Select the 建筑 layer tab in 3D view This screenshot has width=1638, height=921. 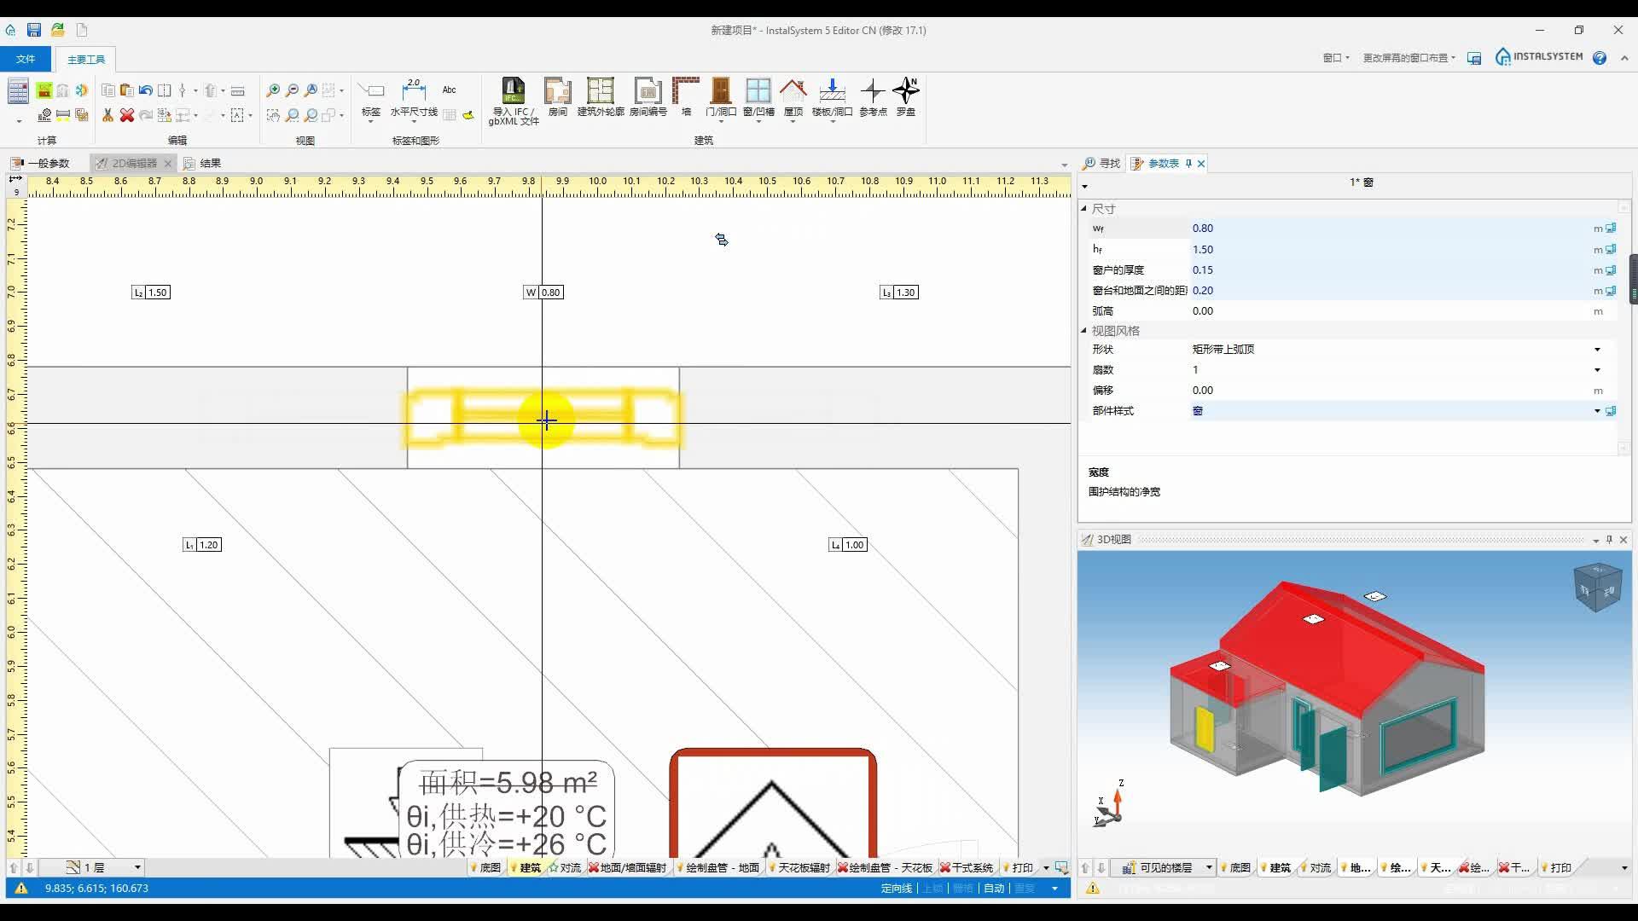tap(1276, 867)
